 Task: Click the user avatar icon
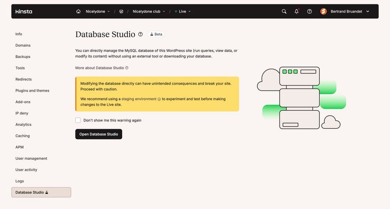(323, 12)
